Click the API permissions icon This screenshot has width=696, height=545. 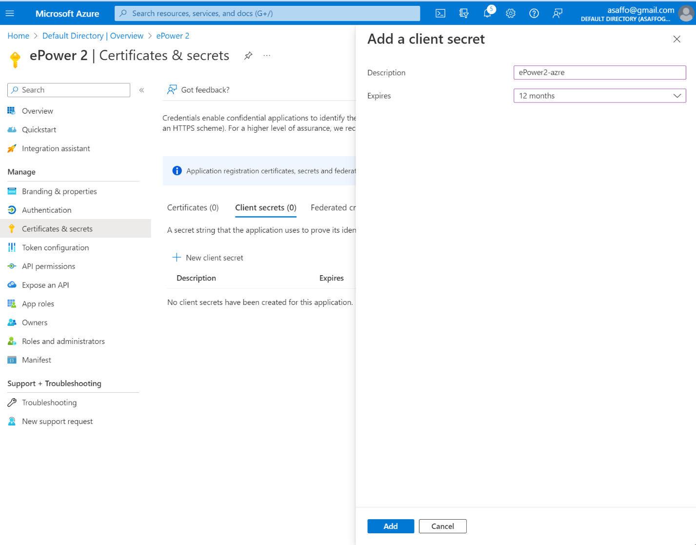coord(12,266)
